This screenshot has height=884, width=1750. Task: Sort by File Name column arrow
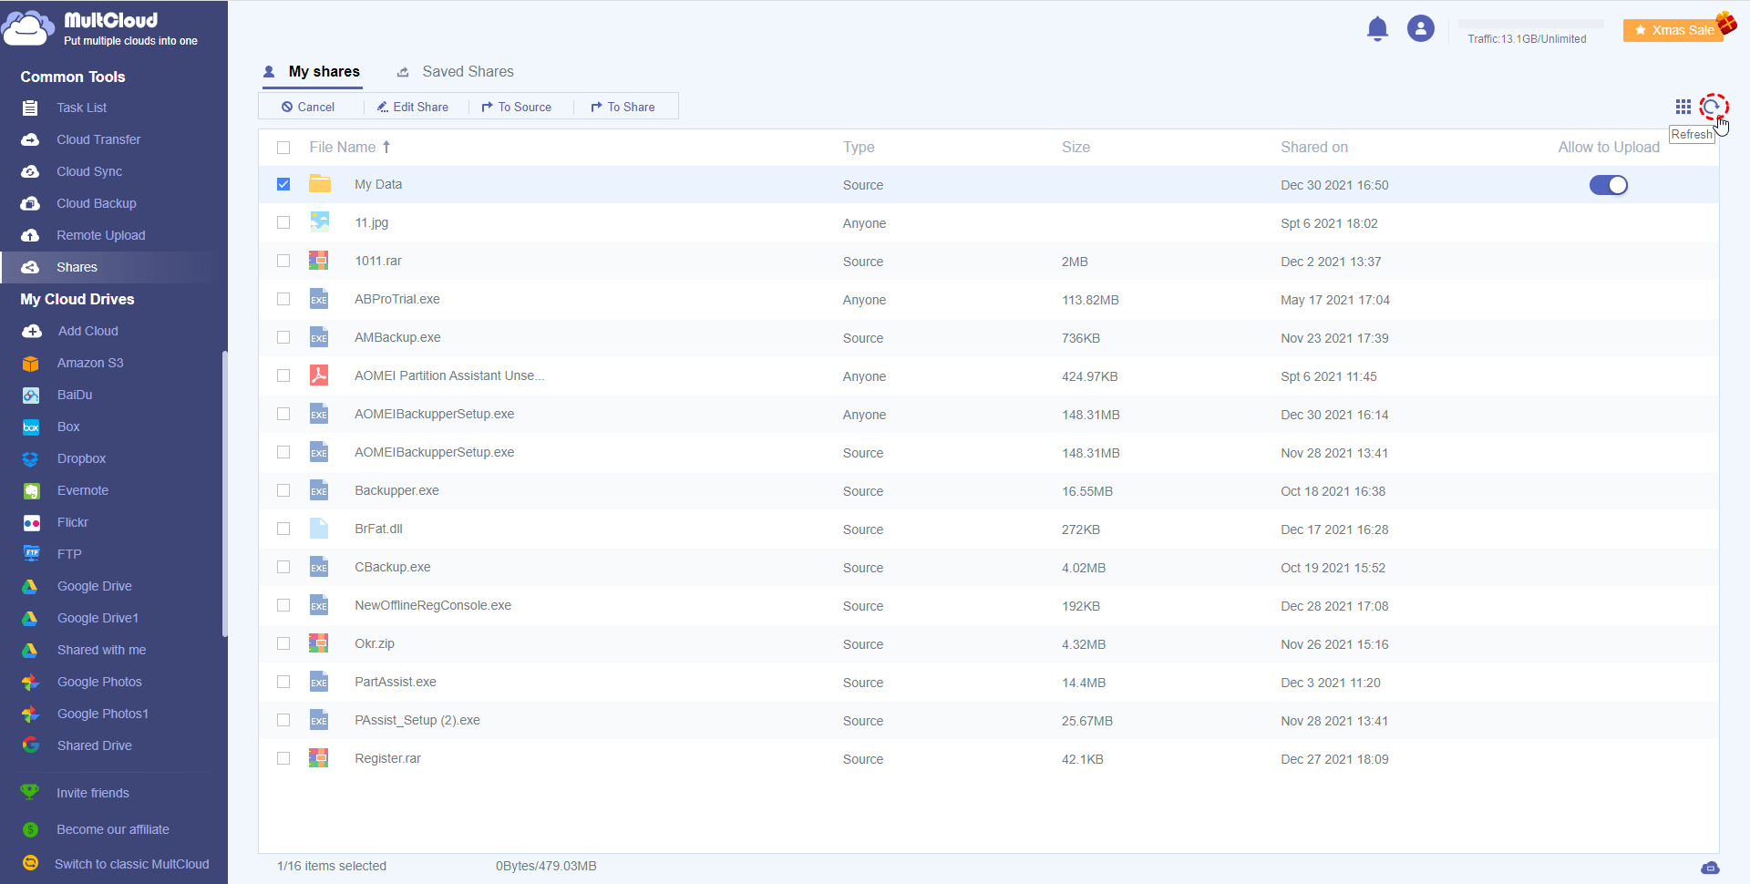(x=386, y=148)
